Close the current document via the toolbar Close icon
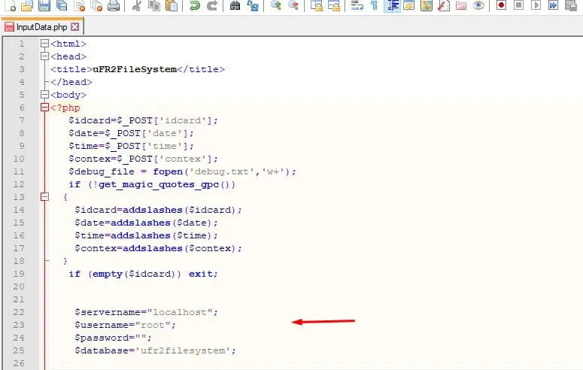 pyautogui.click(x=79, y=5)
